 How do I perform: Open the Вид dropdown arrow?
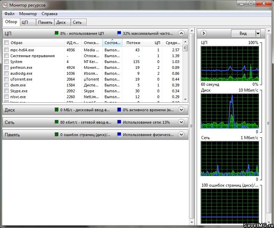click(258, 33)
